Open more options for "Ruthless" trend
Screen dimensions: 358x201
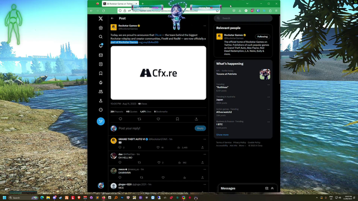click(x=268, y=85)
